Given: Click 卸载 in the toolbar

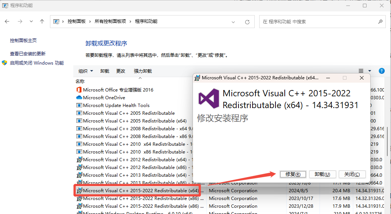Looking at the screenshot, I should point(105,71).
